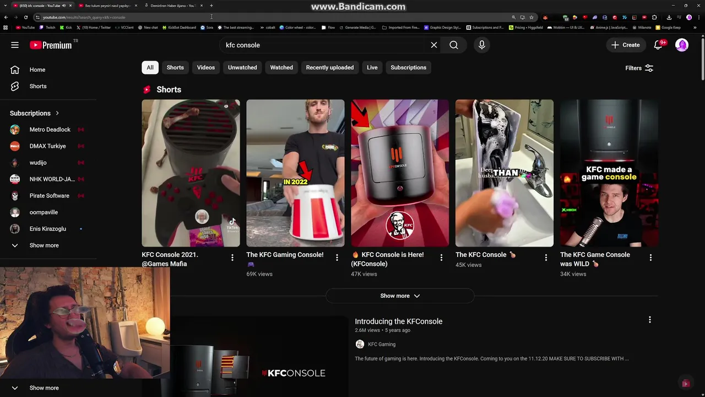Open the notifications bell

(658, 45)
